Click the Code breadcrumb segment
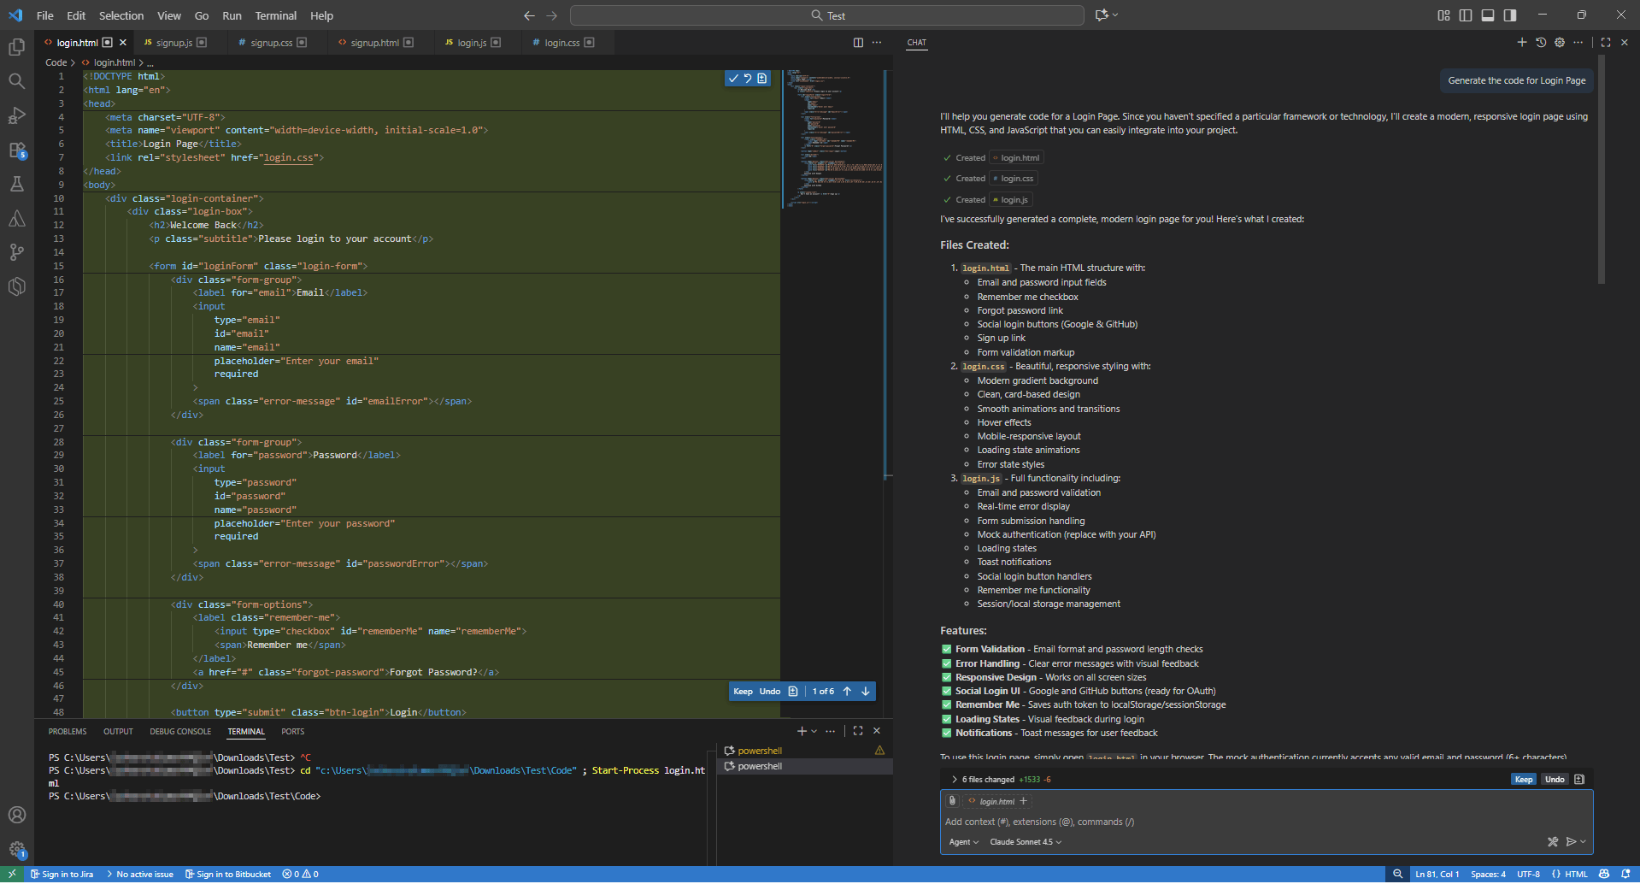 point(56,62)
